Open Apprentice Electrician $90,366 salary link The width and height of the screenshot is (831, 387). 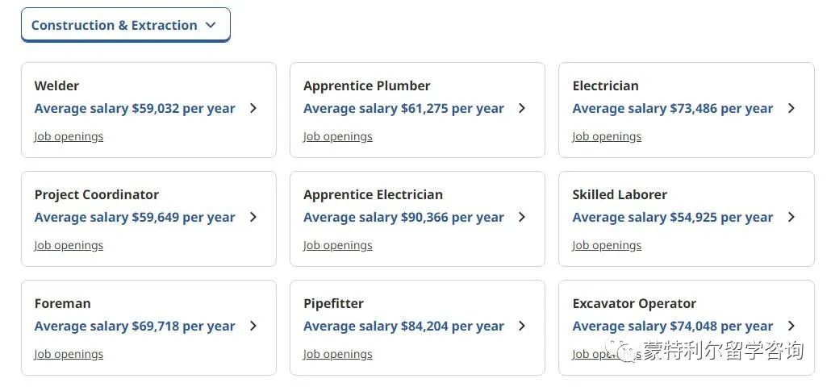[x=403, y=218]
